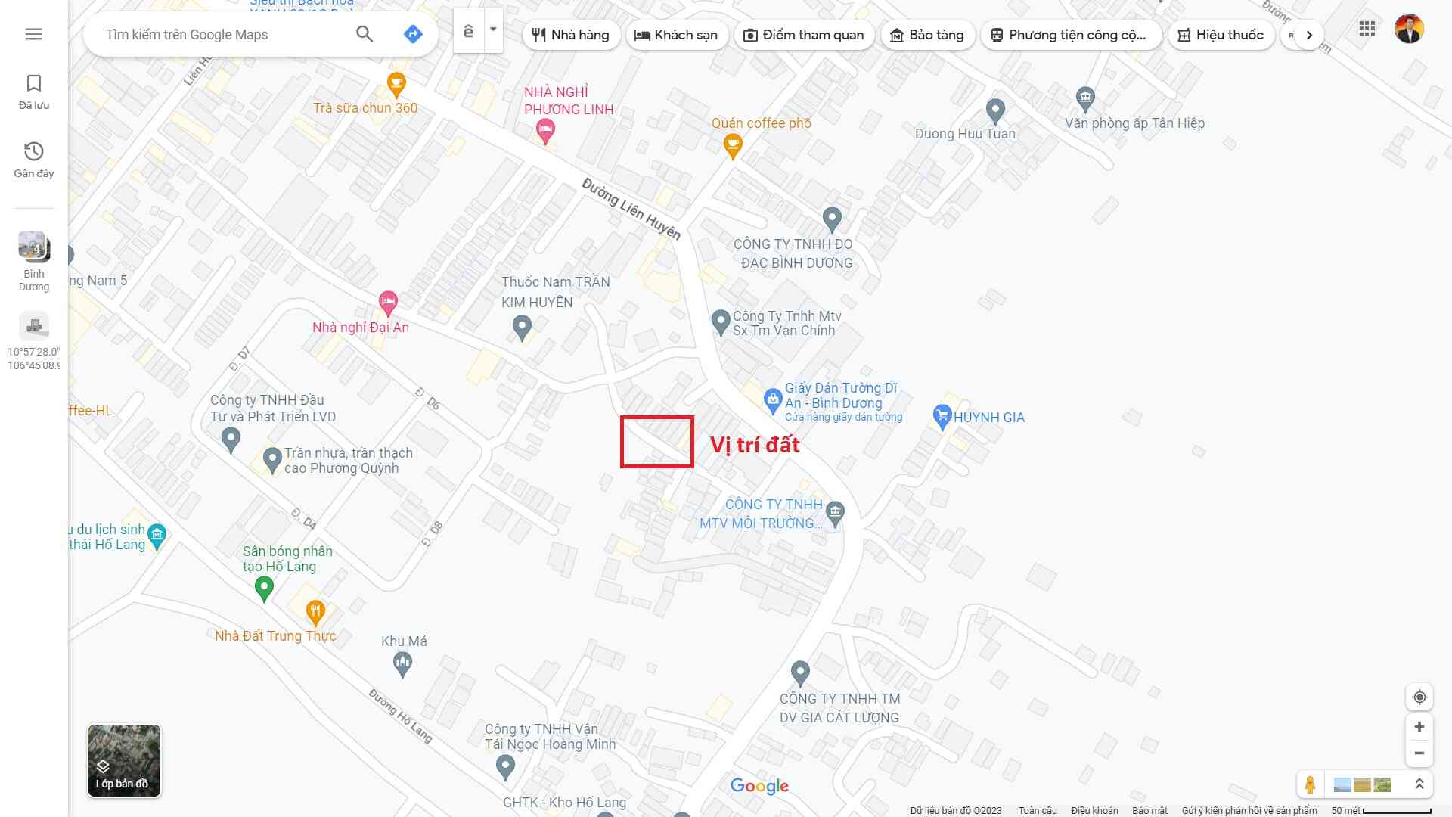Screen dimensions: 1452x817
Task: Zoom out with the minus button
Action: tap(1419, 753)
